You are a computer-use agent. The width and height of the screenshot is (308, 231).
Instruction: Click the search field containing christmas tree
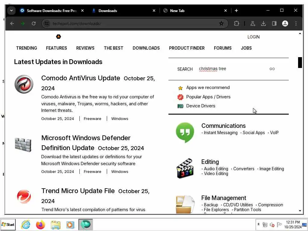click(x=232, y=69)
